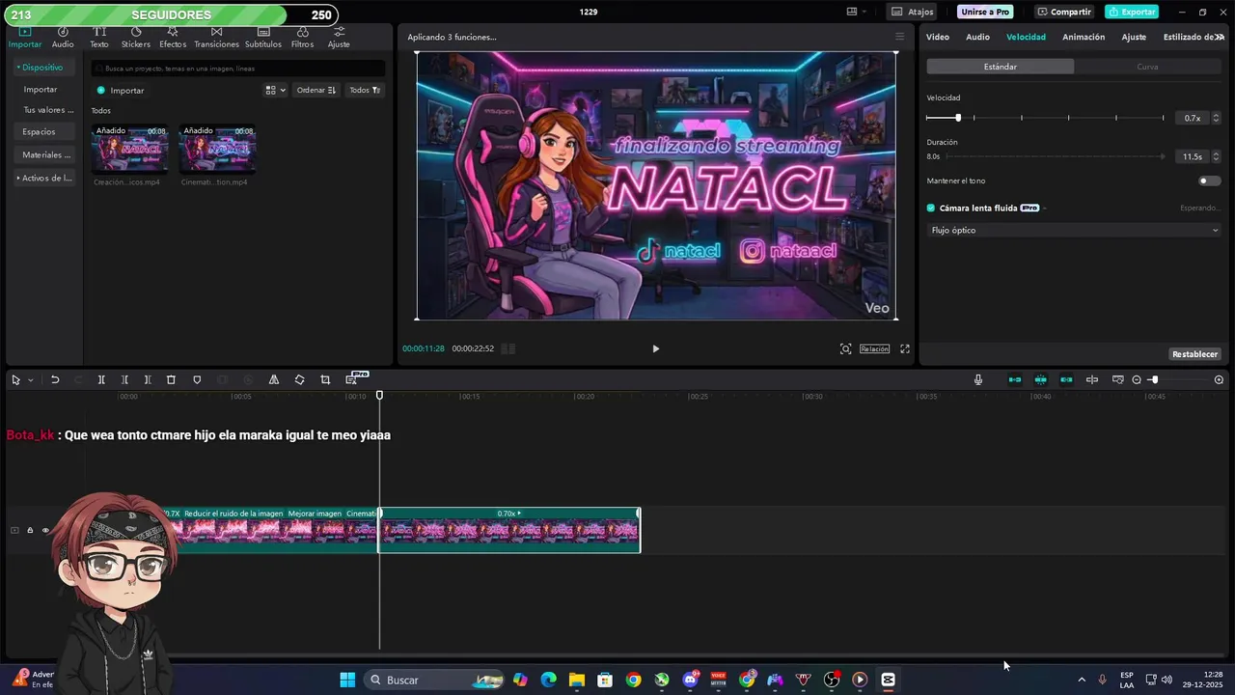Open the Texto media tab
The width and height of the screenshot is (1235, 695).
coord(99,38)
